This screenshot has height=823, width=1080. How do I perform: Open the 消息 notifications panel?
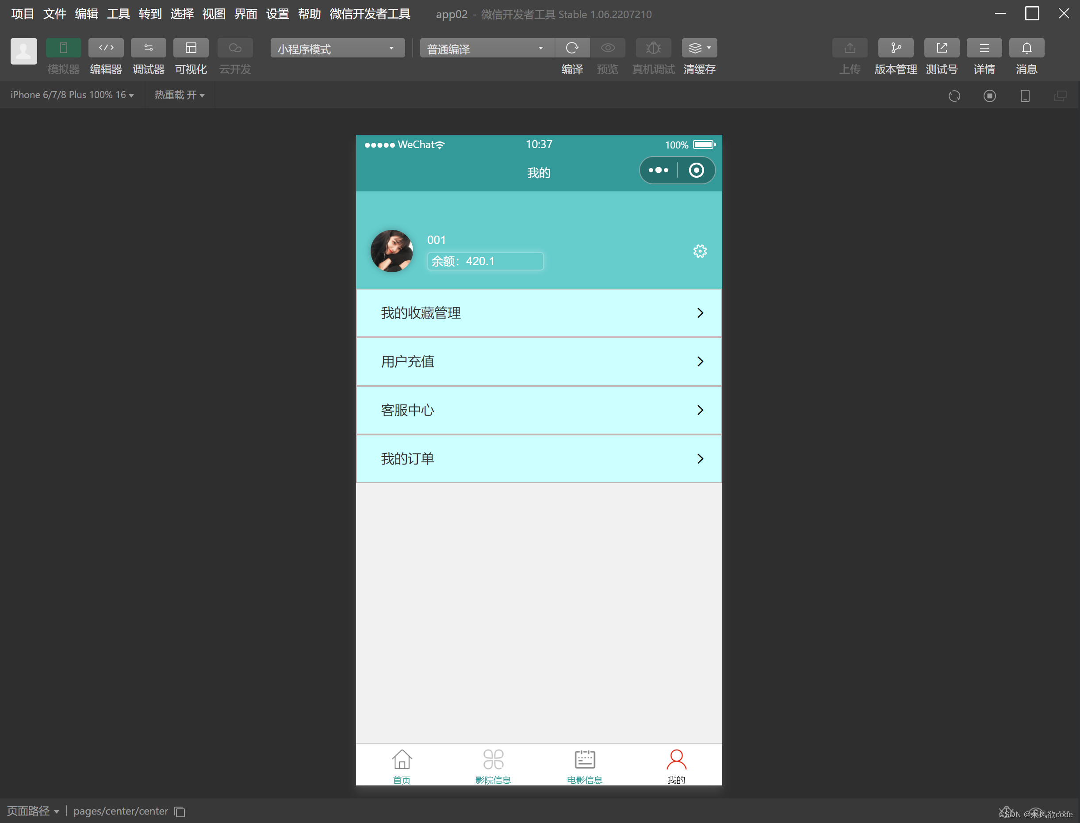pos(1026,48)
